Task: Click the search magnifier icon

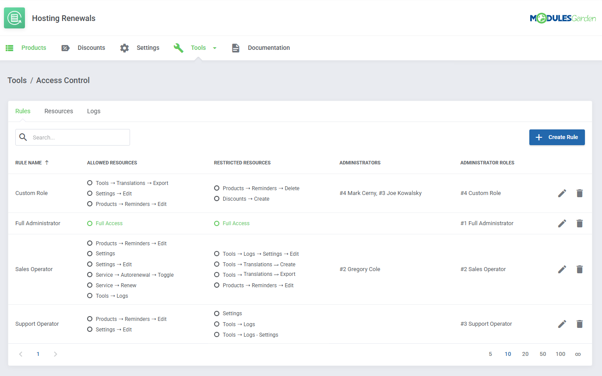Action: (23, 137)
